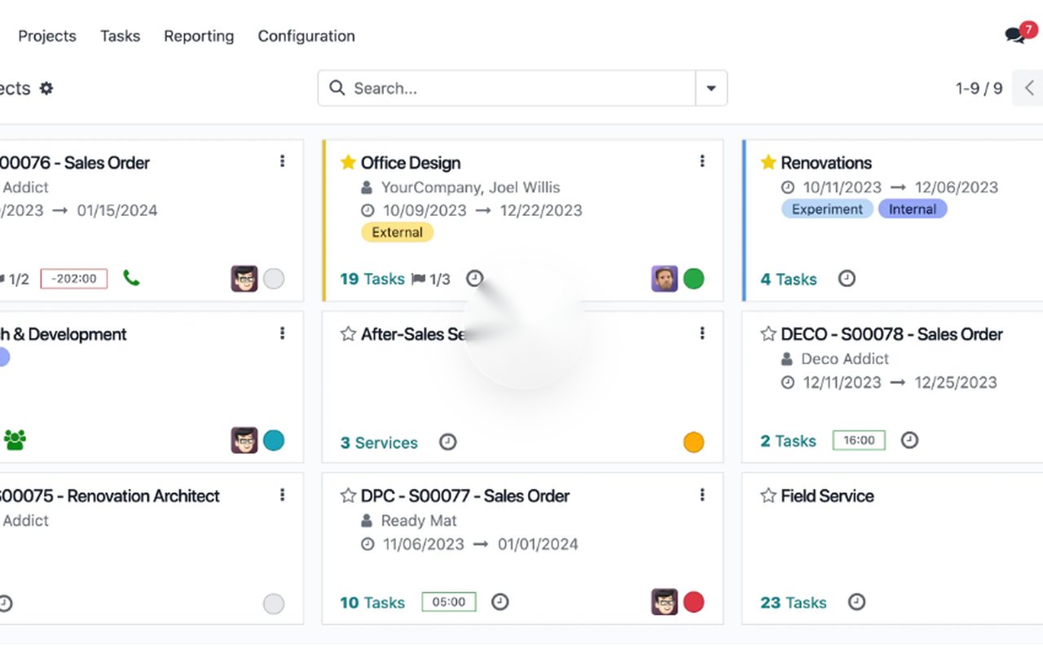Viewport: 1043px width, 652px height.
Task: Unstar the Renovations project
Action: pyautogui.click(x=768, y=162)
